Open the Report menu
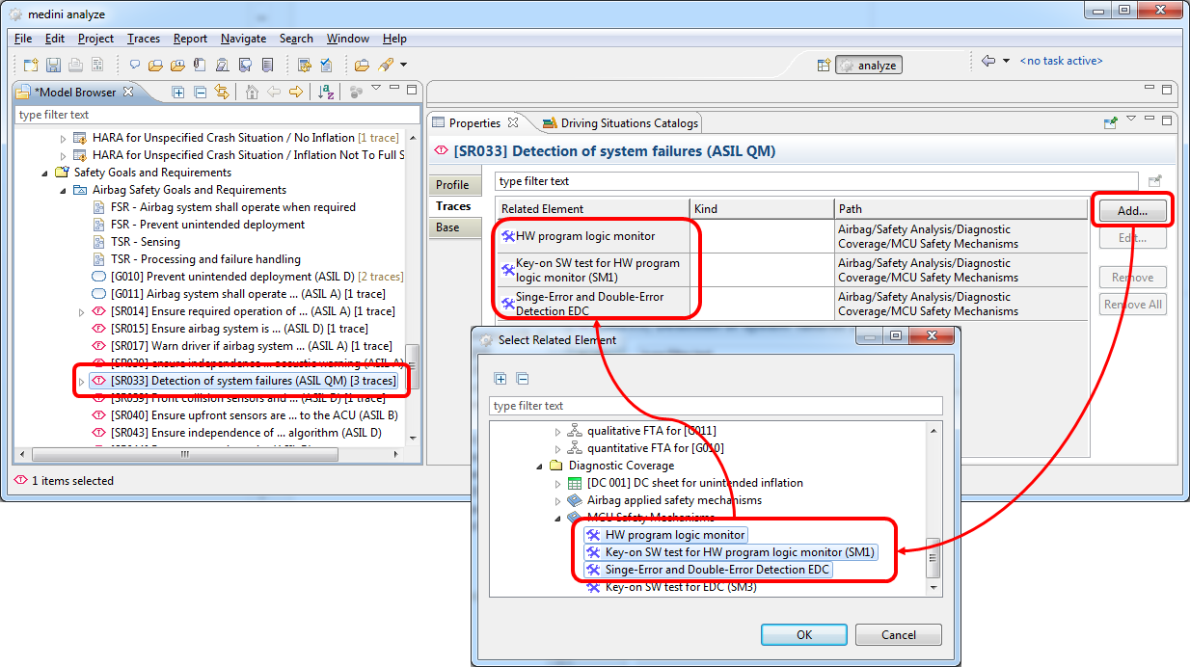The height and width of the screenshot is (667, 1190). (x=190, y=39)
